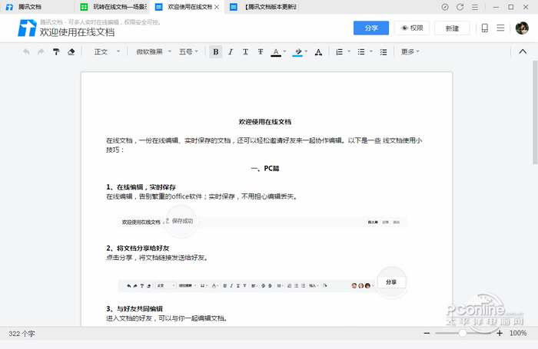Toggle bold formatting button
Image resolution: width=538 pixels, height=349 pixels.
point(216,52)
